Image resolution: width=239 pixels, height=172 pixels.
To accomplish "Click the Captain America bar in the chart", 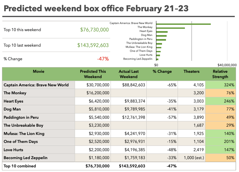I will pos(183,24).
